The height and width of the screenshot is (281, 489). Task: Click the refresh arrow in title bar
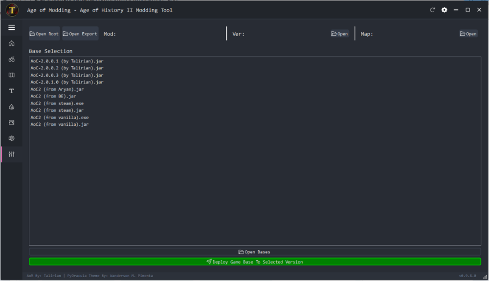click(433, 10)
